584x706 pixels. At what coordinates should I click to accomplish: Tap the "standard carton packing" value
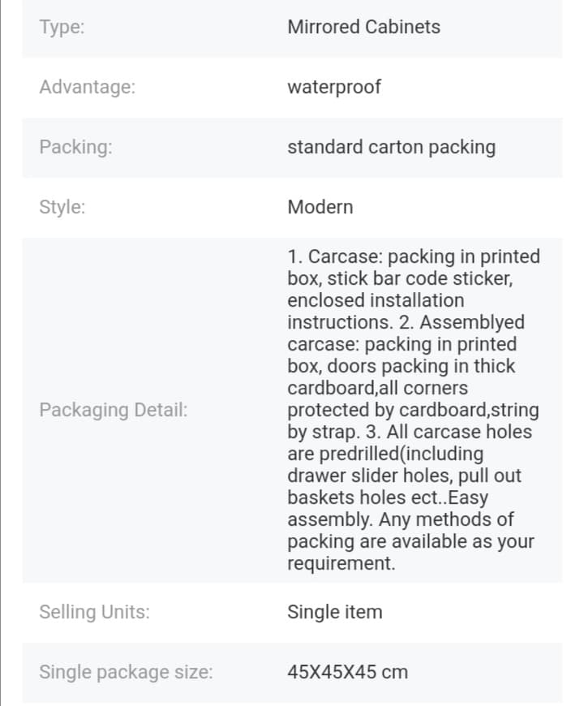click(391, 147)
